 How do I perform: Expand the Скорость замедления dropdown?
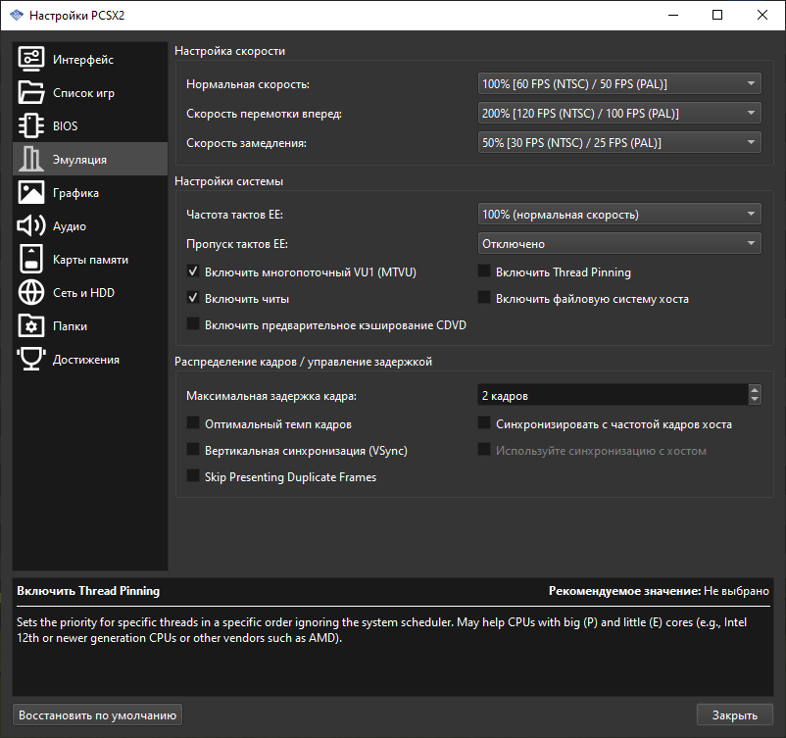(619, 142)
